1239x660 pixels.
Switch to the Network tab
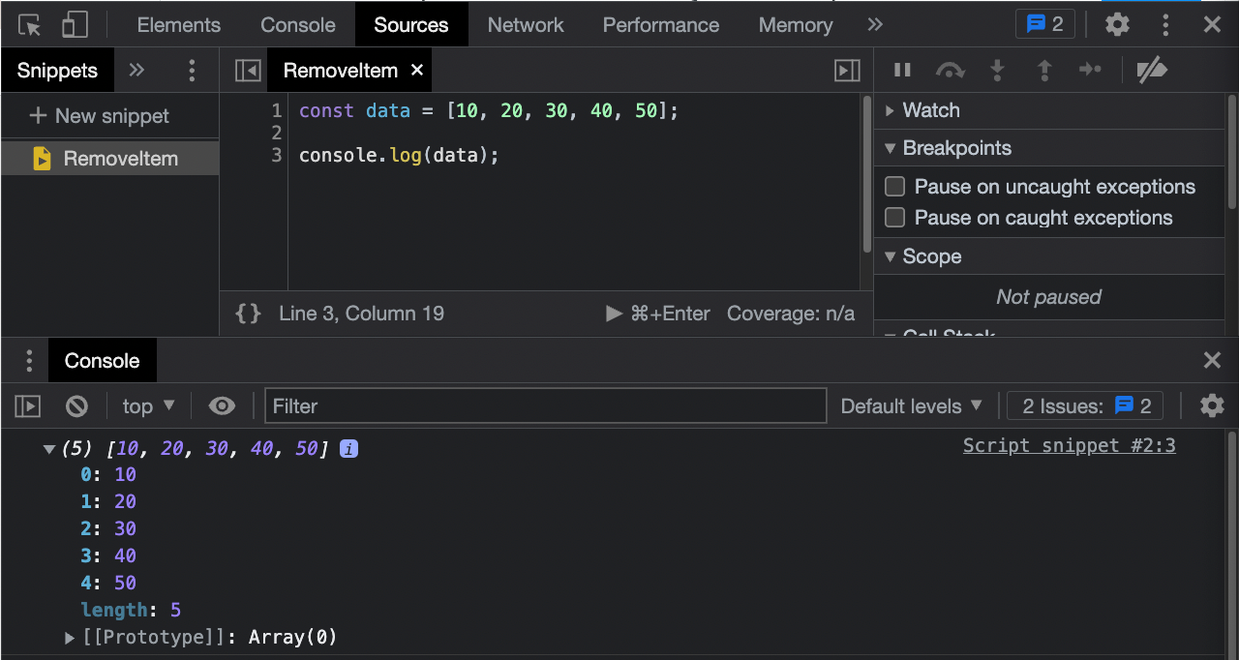526,25
